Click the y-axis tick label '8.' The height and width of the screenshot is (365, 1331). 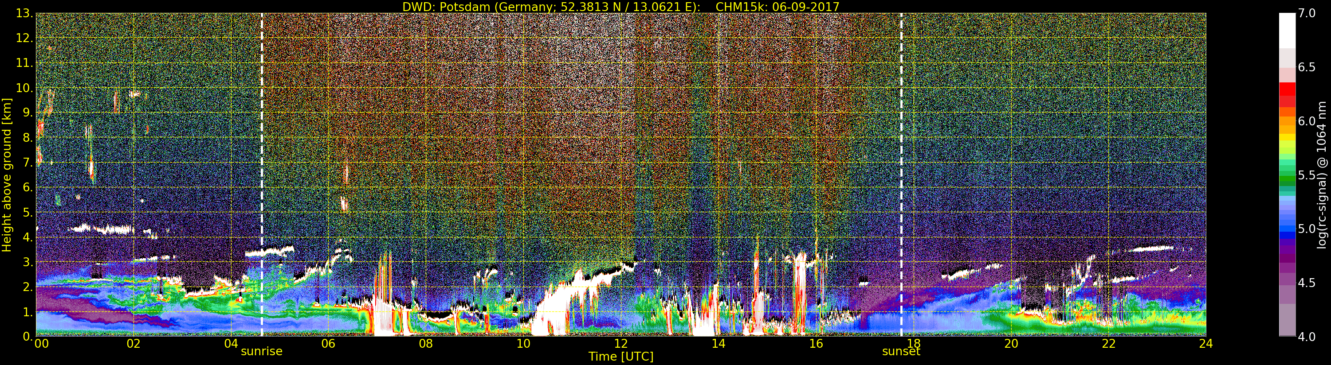(27, 137)
